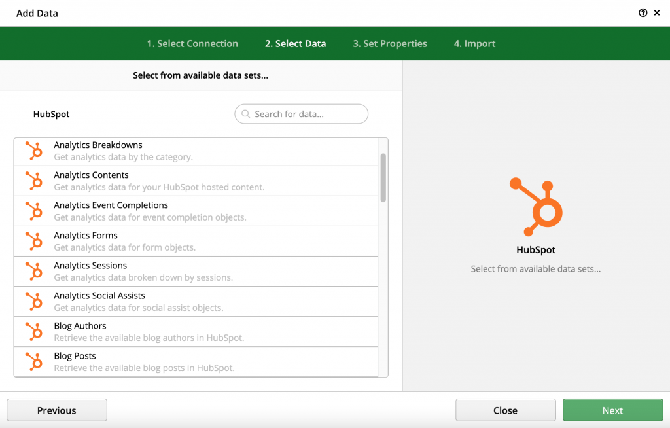Screen dimensions: 670x428
Task: Click HubSpot icon beside Analytics Forms
Action: 34,241
